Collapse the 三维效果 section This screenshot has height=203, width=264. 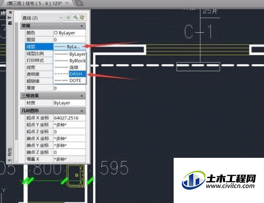click(x=82, y=96)
